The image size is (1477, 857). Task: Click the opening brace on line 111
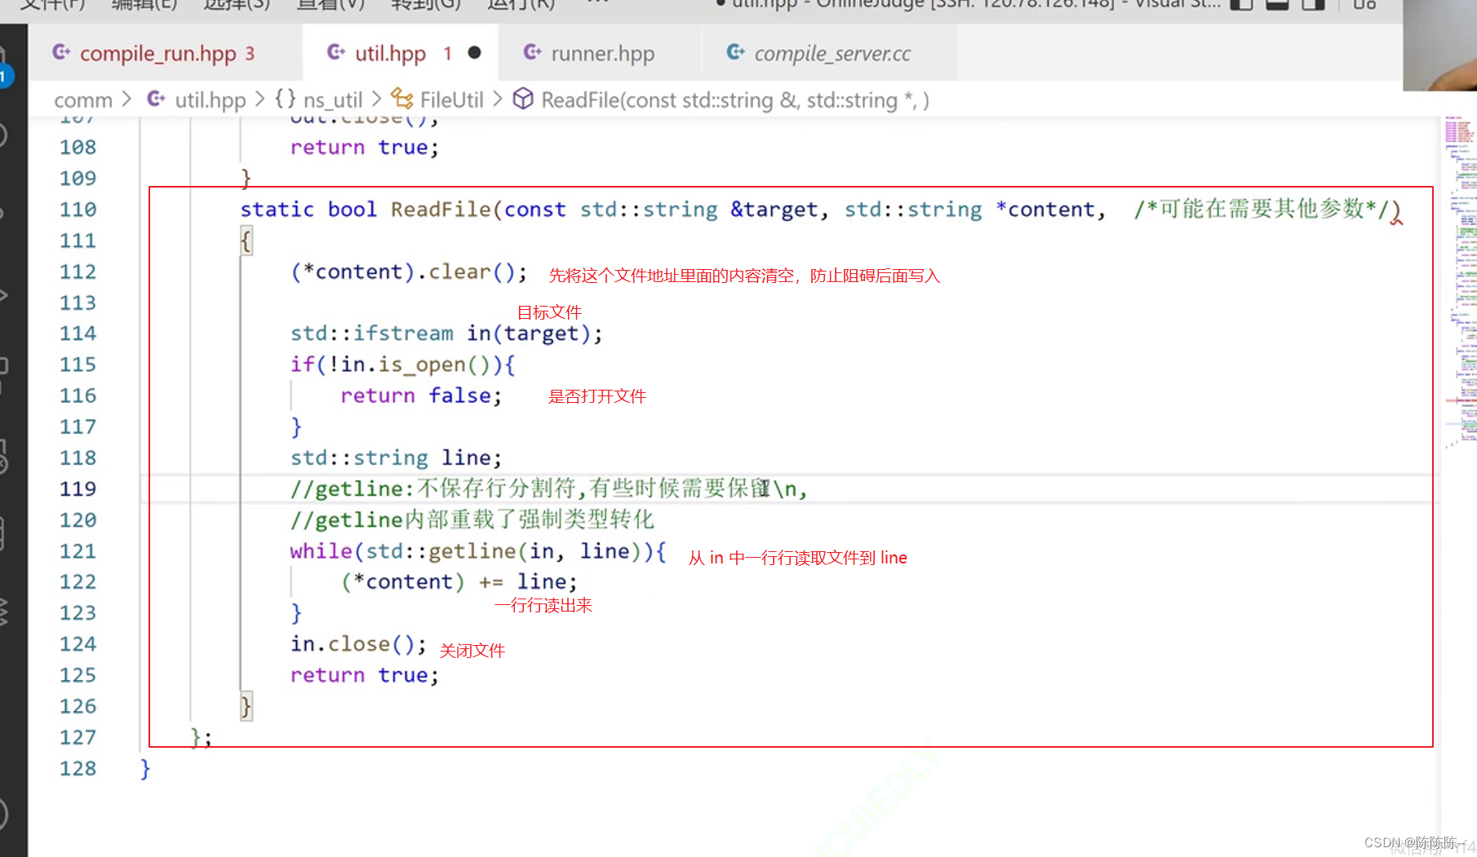click(x=246, y=241)
